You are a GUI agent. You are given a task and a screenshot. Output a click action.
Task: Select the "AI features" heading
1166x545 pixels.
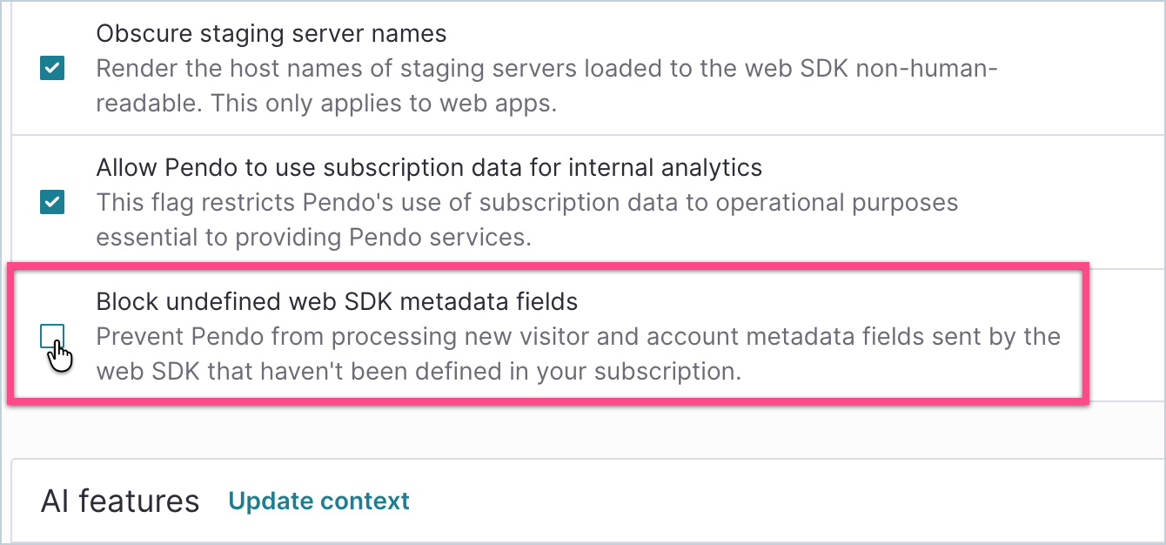(x=119, y=501)
